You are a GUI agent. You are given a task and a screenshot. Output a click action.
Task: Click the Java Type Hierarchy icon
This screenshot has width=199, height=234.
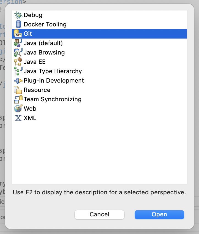coord(18,71)
